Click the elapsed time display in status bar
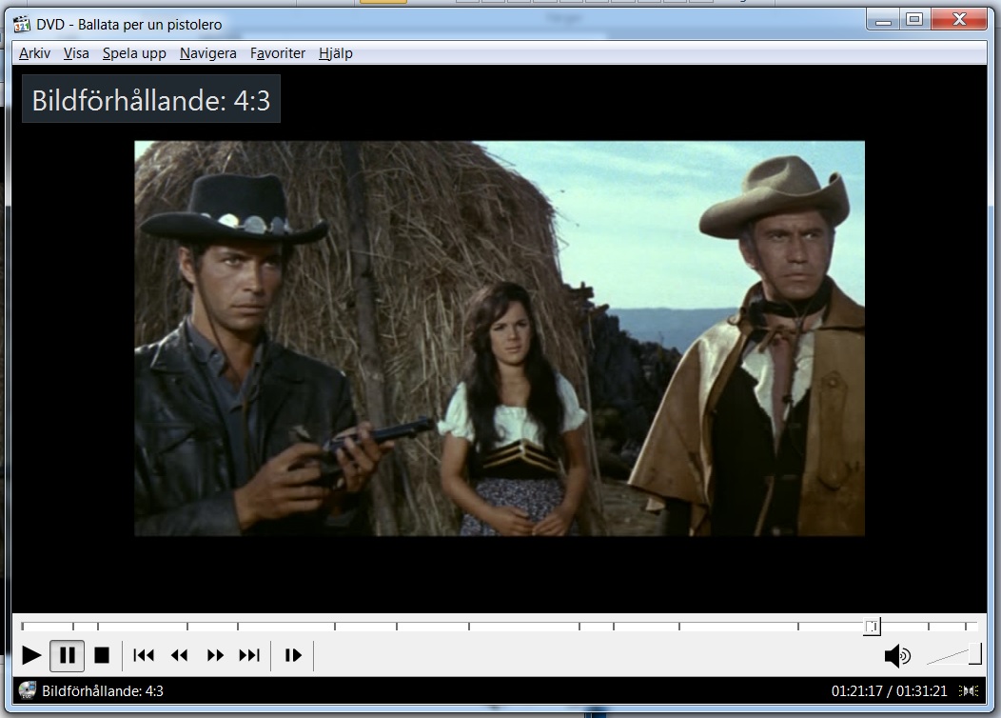Viewport: 1001px width, 718px height. coord(856,690)
